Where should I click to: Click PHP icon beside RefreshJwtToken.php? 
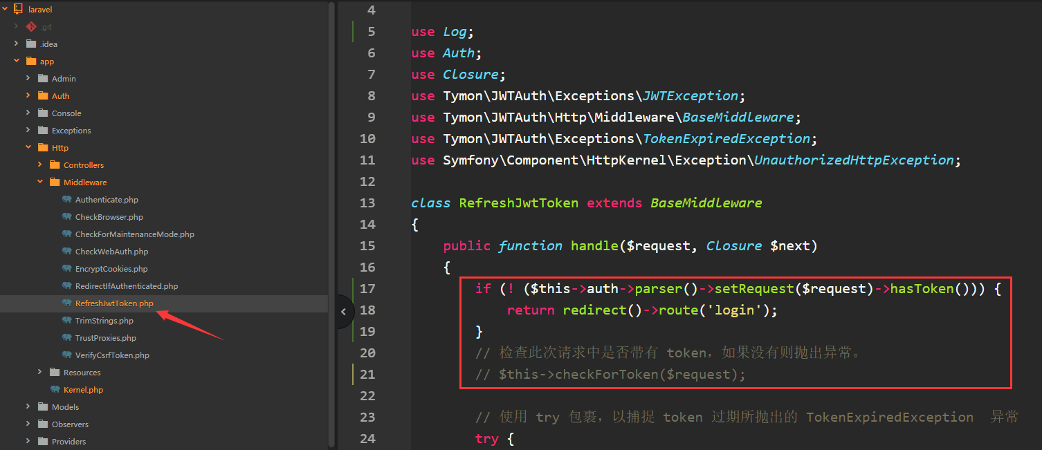(66, 303)
